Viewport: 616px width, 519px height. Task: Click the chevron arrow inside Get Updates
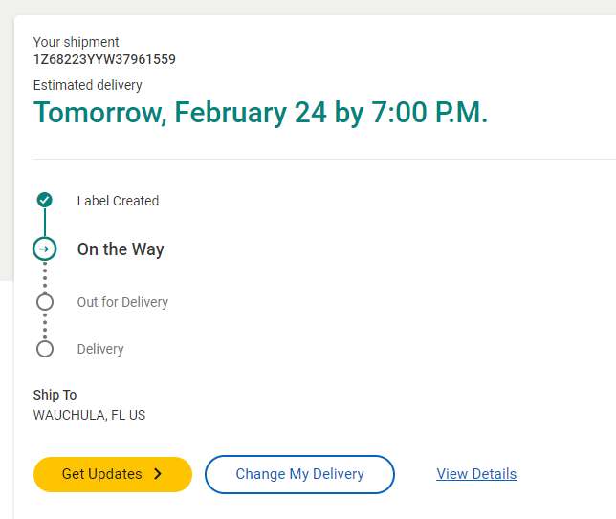click(x=158, y=474)
